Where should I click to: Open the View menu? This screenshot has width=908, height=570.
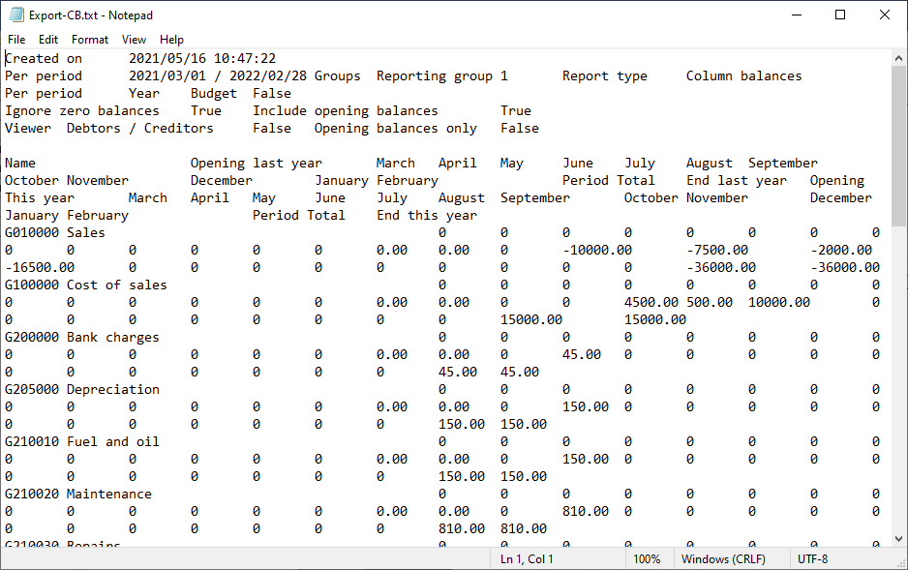tap(135, 40)
